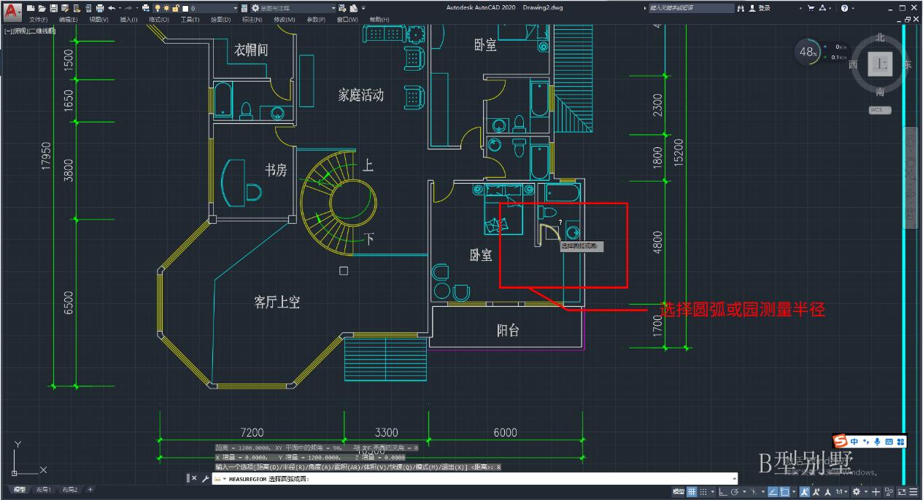Click the Isolate Objects icon in status bar
The image size is (923, 500).
coord(888,489)
